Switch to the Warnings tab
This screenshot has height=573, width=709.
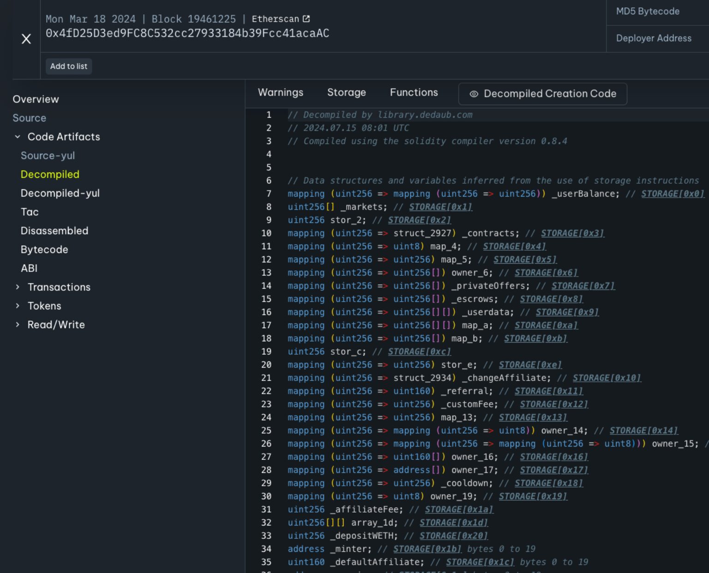tap(280, 92)
